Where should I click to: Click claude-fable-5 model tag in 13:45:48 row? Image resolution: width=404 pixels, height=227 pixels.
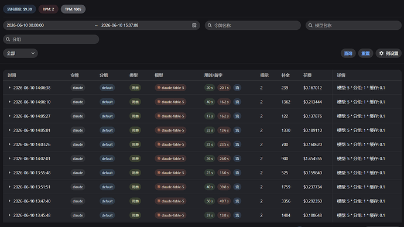click(170, 215)
